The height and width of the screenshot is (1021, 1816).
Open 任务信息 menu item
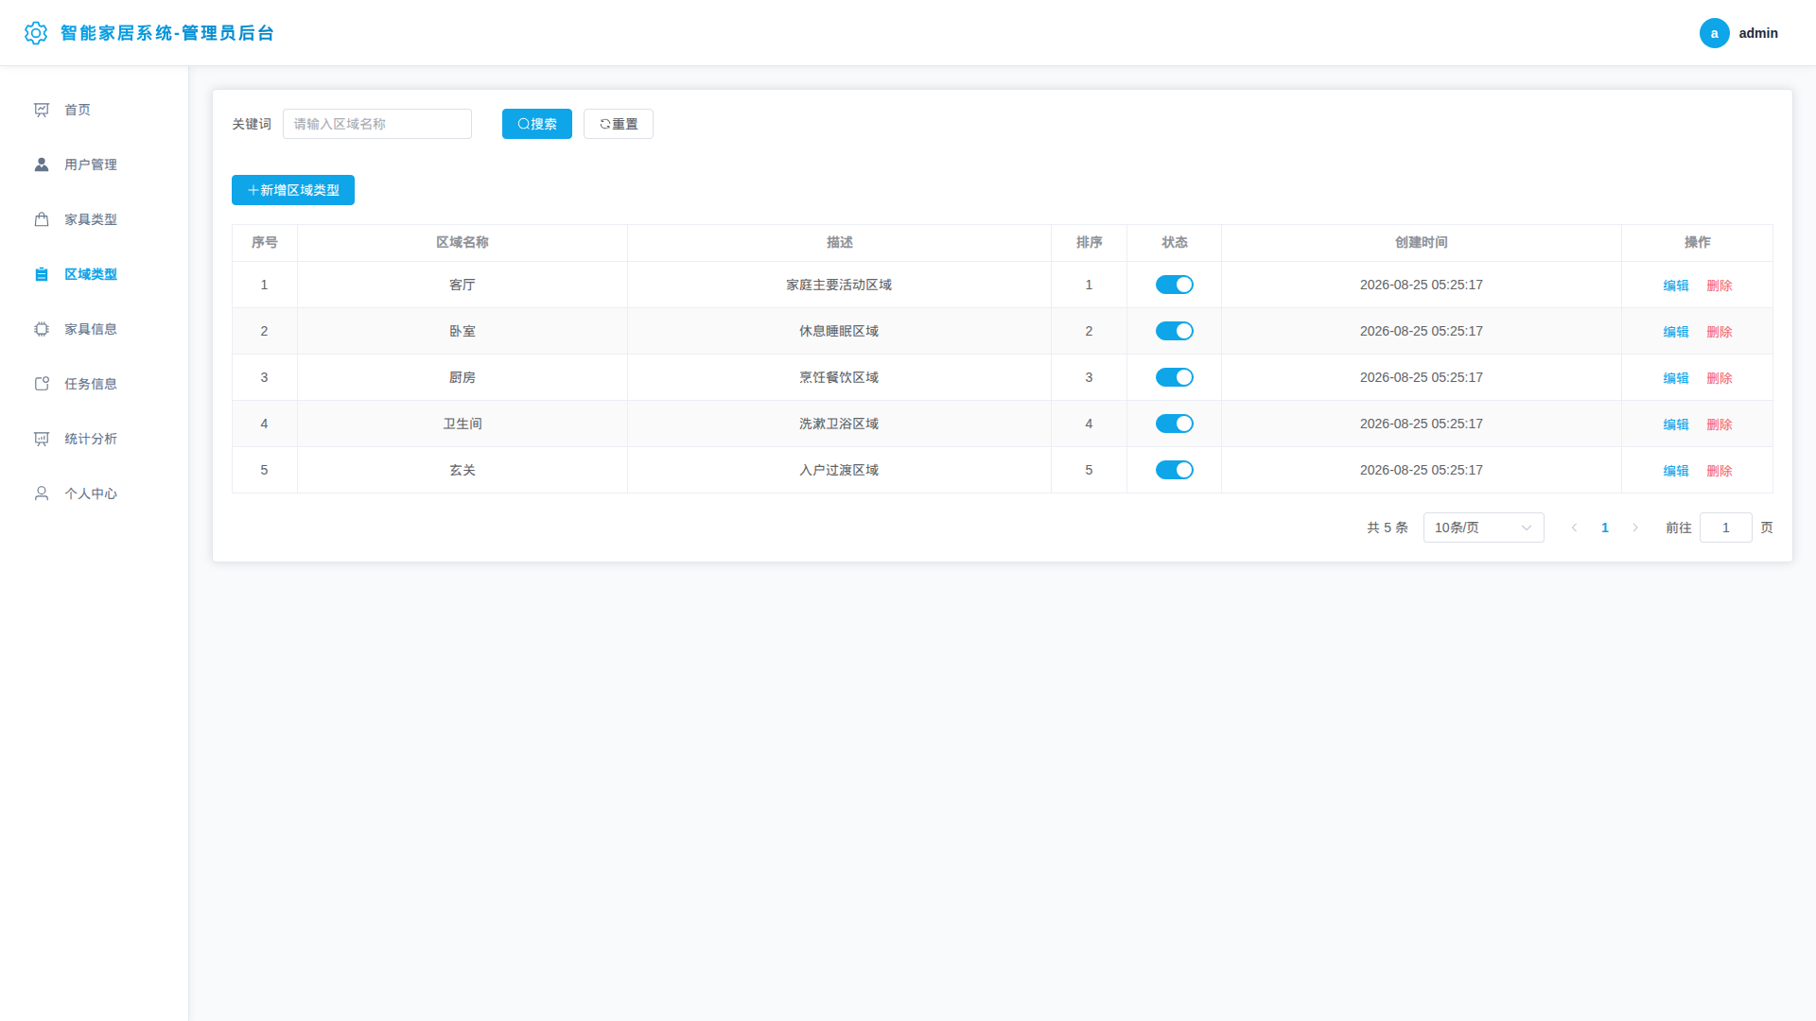95,384
